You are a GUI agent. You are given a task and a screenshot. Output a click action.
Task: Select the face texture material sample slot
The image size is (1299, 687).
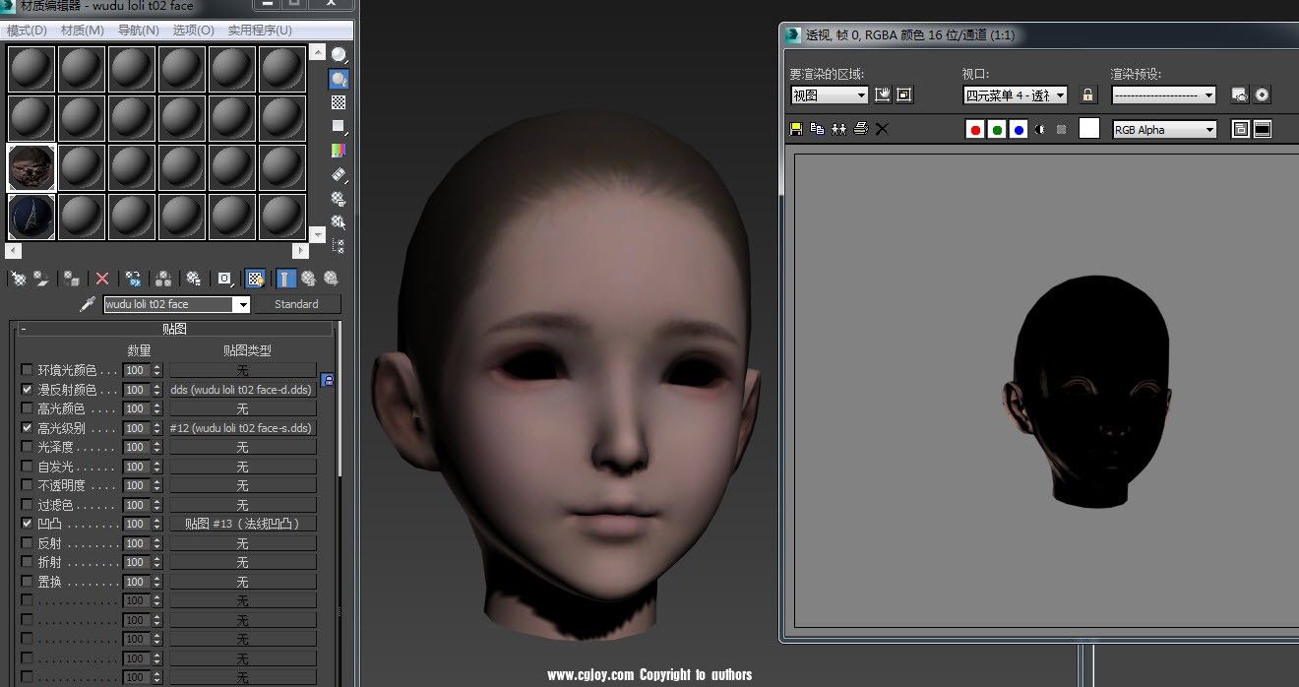click(x=31, y=167)
